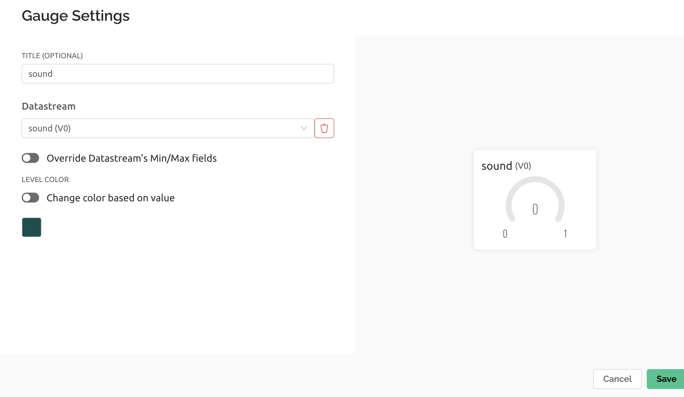Click the change color toggle icon

click(30, 198)
